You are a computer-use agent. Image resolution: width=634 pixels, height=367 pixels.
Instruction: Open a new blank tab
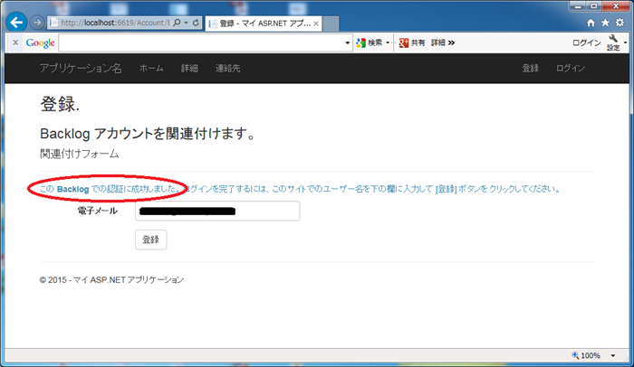331,24
